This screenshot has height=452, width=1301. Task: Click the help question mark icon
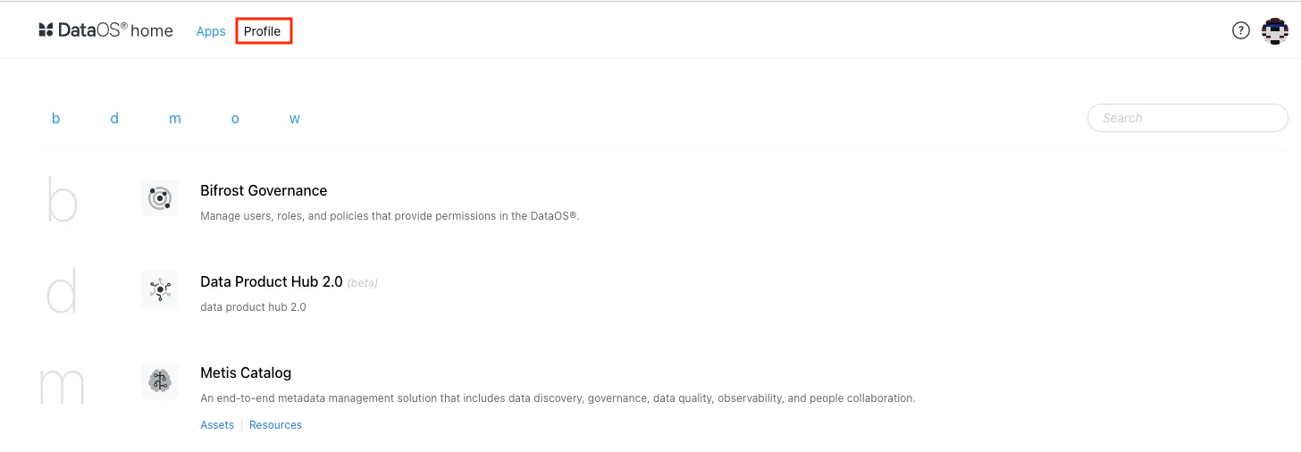[1240, 30]
